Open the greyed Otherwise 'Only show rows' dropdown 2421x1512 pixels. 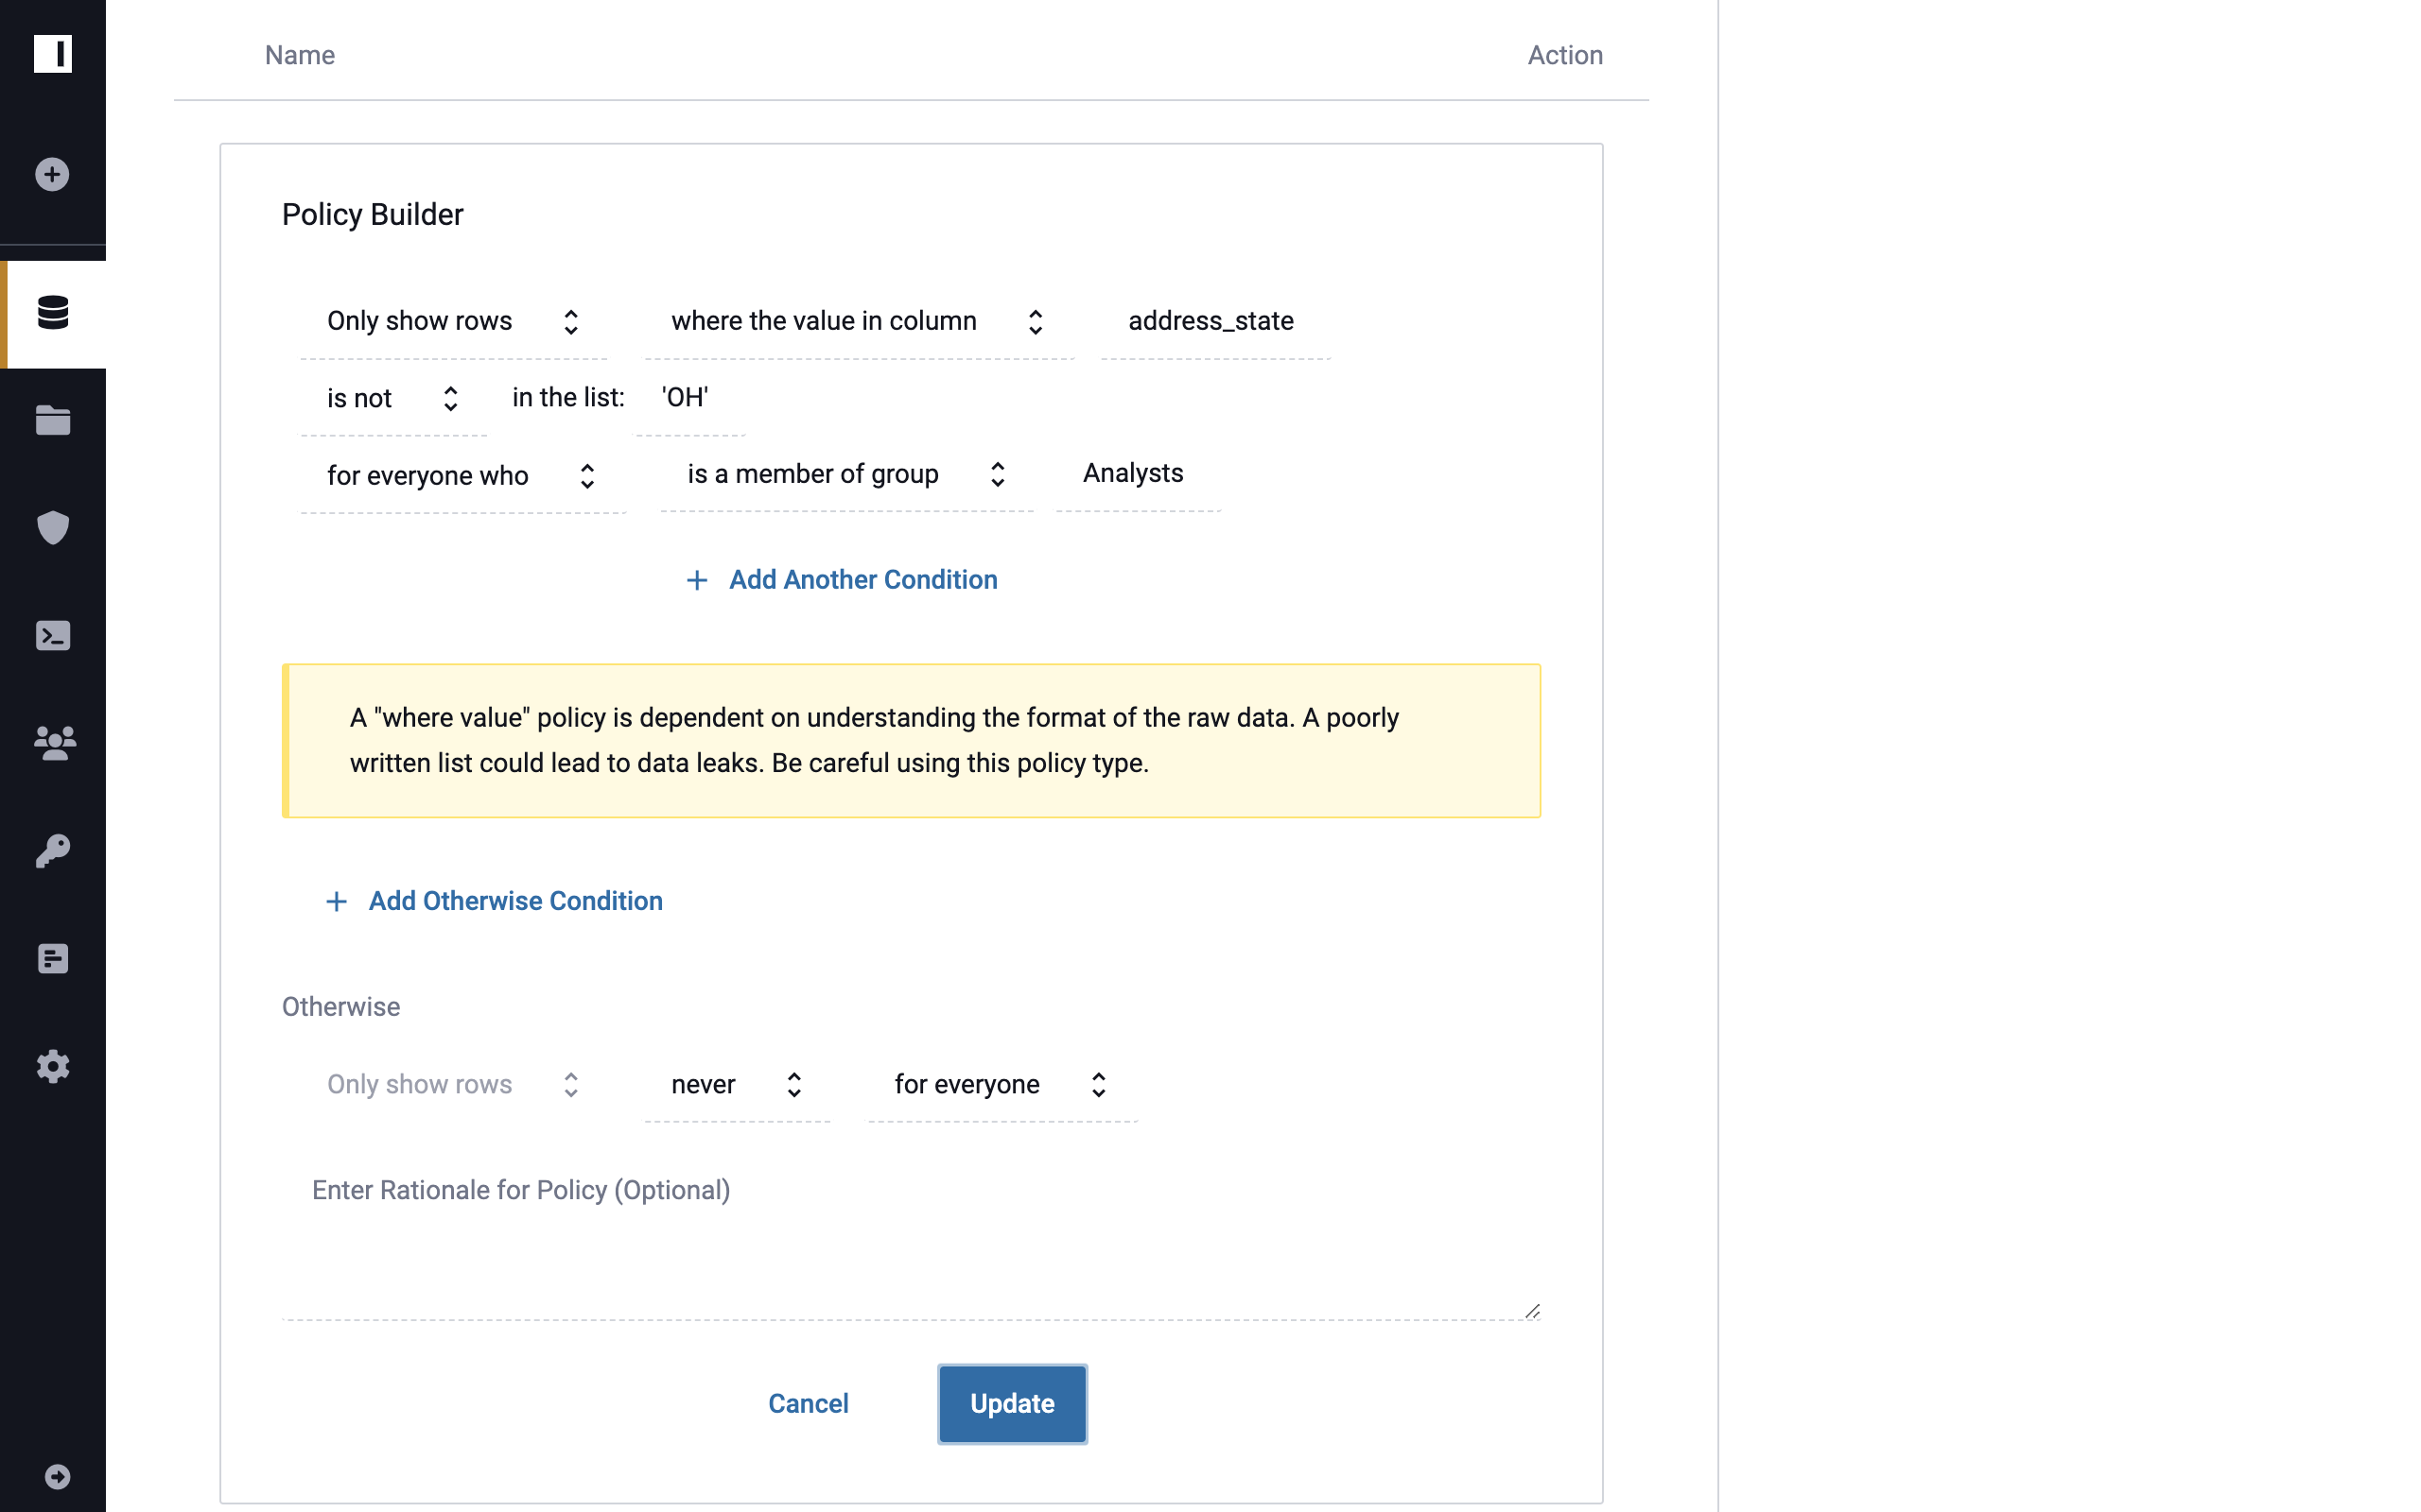pyautogui.click(x=453, y=1085)
